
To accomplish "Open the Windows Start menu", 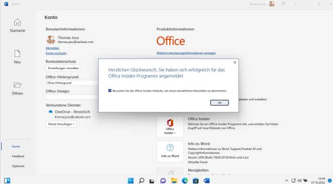I will click(x=131, y=181).
